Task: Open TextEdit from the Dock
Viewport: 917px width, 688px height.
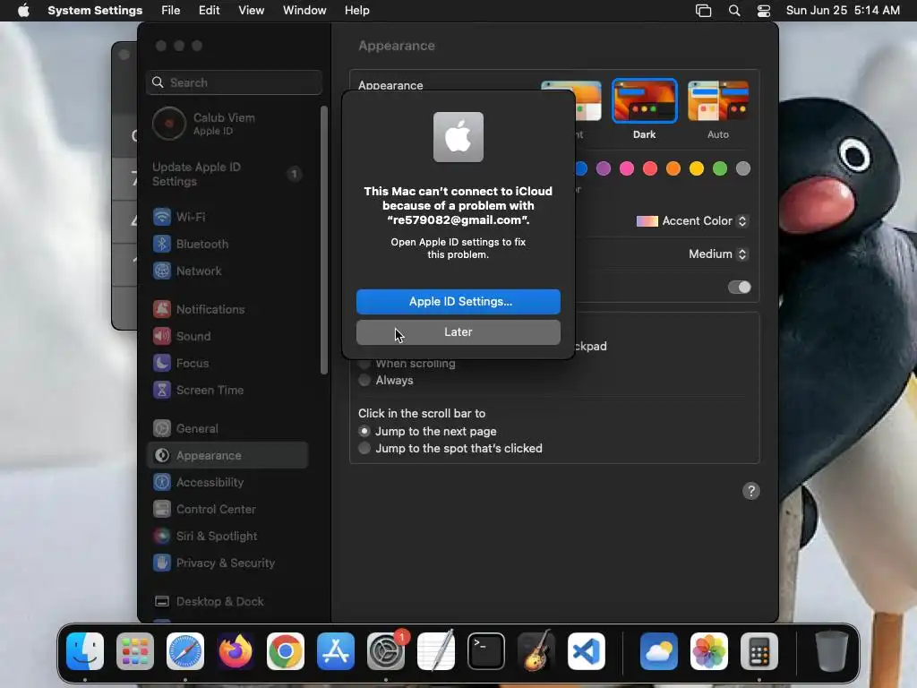Action: click(436, 651)
